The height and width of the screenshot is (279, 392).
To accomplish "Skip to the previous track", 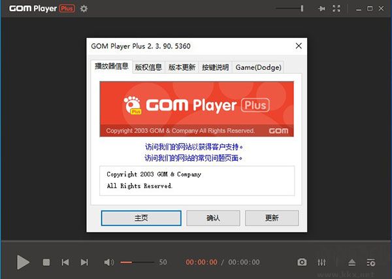I will pos(65,262).
